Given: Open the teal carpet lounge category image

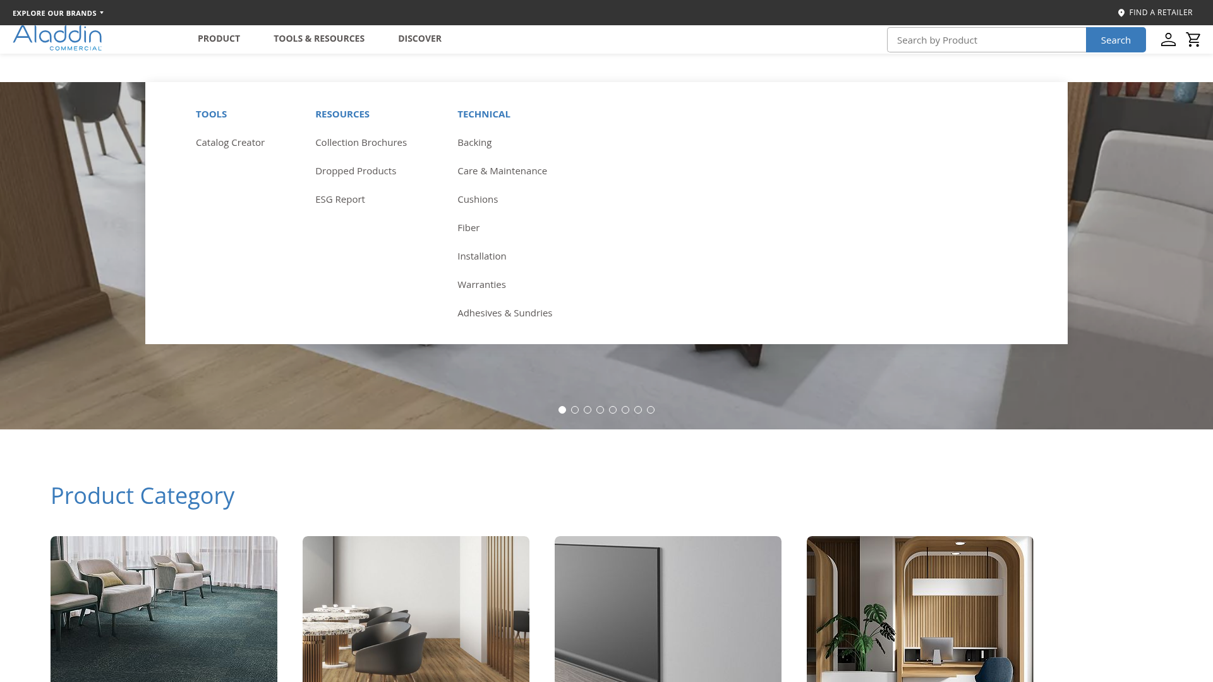Looking at the screenshot, I should pos(164,609).
